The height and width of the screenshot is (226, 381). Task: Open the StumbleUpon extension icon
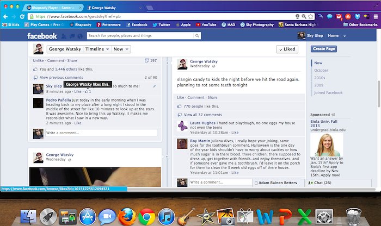coord(348,16)
